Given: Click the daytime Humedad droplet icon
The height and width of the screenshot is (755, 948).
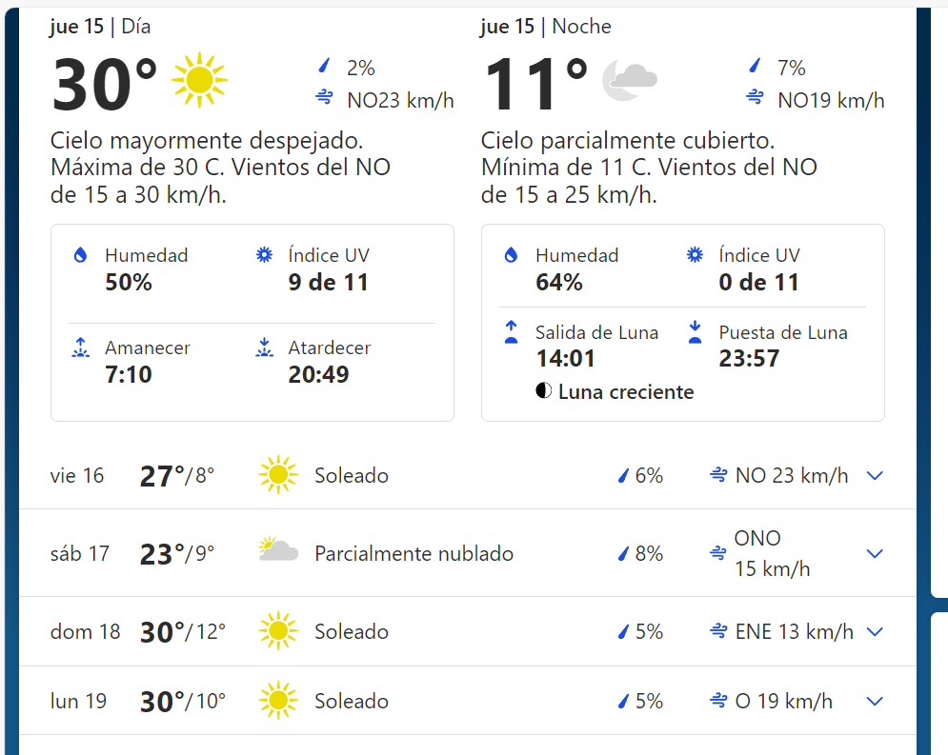Looking at the screenshot, I should click(x=80, y=255).
